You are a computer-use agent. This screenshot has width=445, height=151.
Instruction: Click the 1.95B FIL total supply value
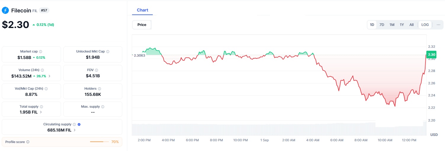[x=28, y=112]
